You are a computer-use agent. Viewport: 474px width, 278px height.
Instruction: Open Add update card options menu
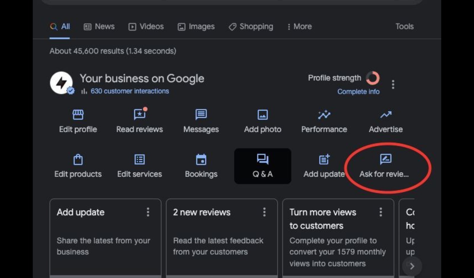click(x=148, y=212)
